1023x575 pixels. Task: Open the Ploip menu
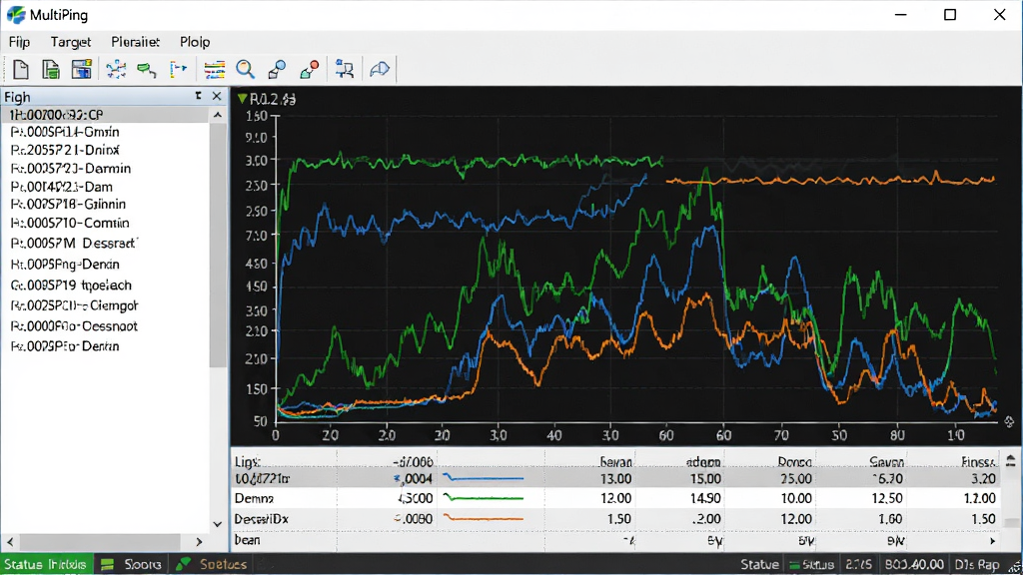tap(195, 42)
